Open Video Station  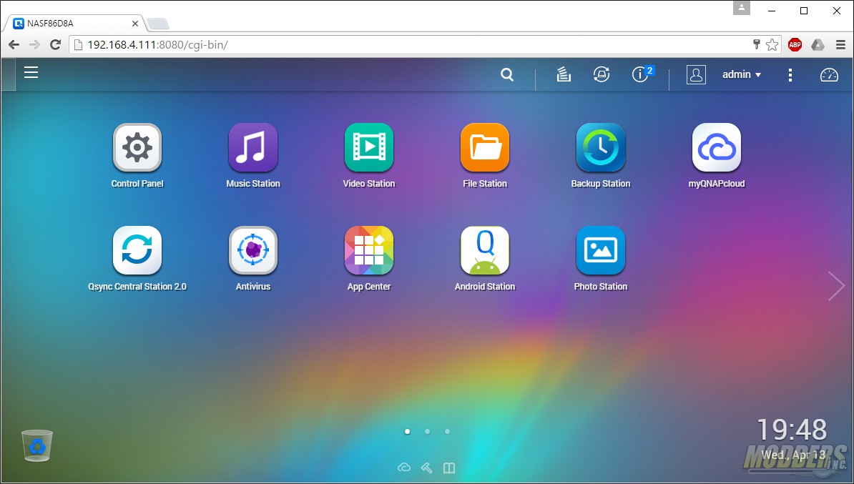pyautogui.click(x=369, y=147)
